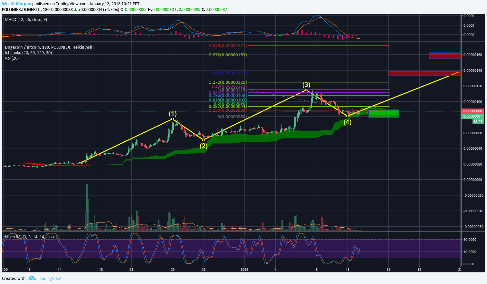
Task: Click the H:0.00000090 high value
Action: click(x=161, y=9)
